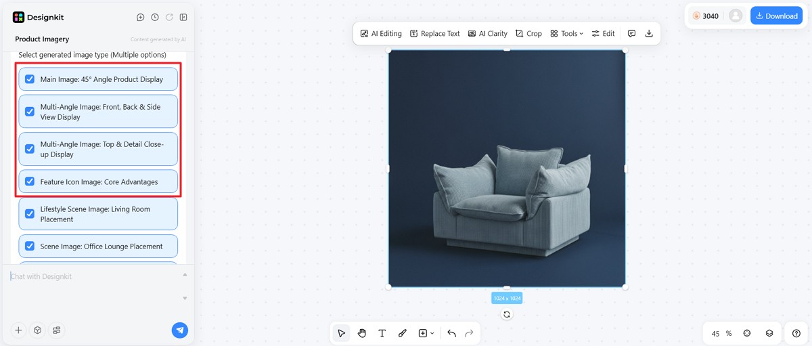Image resolution: width=812 pixels, height=346 pixels.
Task: Open the layers panel icon
Action: 769,333
